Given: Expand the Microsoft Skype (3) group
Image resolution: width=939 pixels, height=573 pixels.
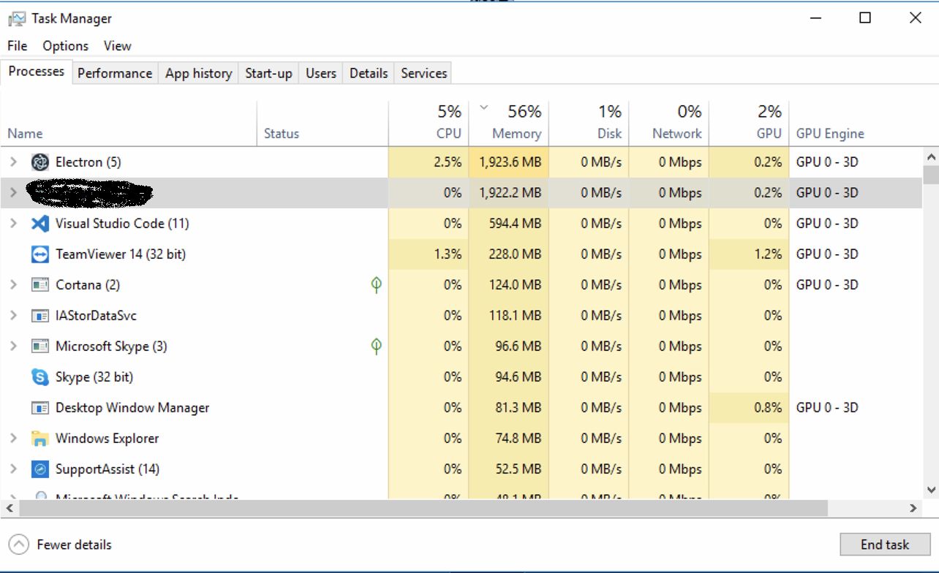Looking at the screenshot, I should pos(13,346).
